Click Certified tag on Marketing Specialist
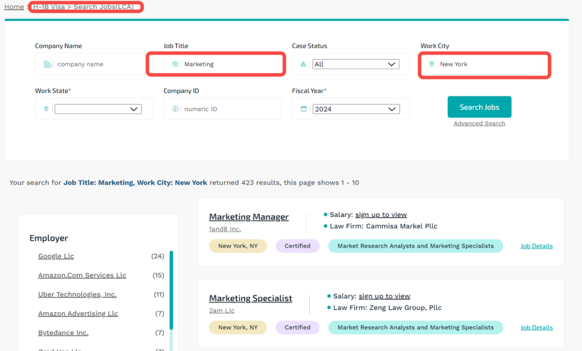 297,328
